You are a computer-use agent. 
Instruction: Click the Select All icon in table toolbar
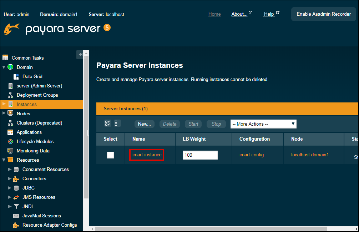(x=107, y=123)
